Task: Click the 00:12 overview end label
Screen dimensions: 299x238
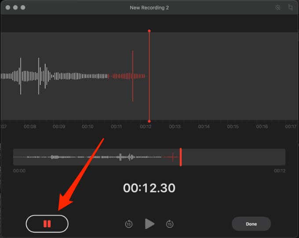Action: (x=280, y=171)
